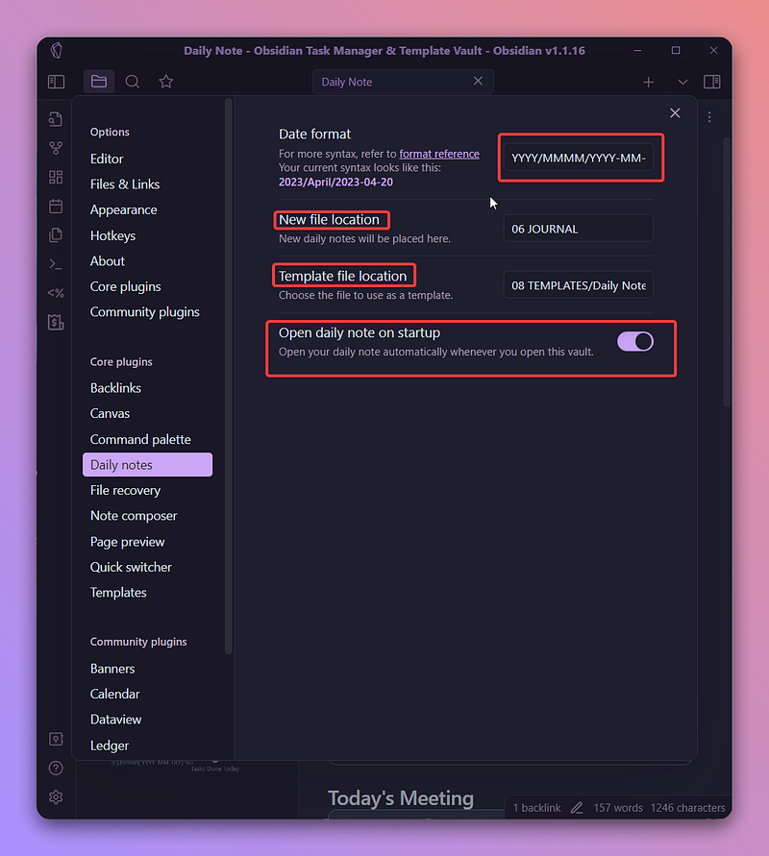Viewport: 769px width, 856px height.
Task: Open the search magnifier icon
Action: click(x=133, y=82)
